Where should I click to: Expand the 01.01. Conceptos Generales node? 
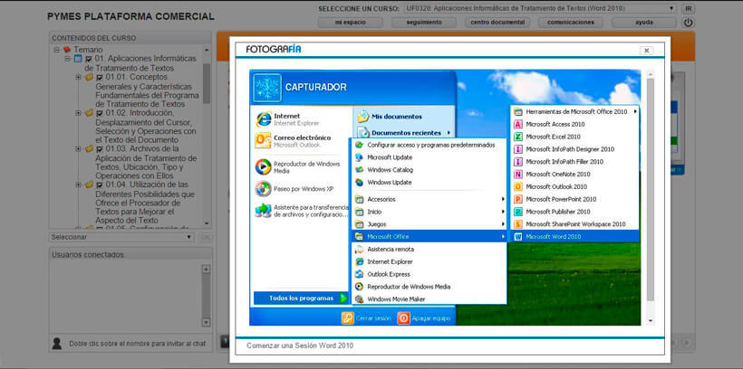79,77
